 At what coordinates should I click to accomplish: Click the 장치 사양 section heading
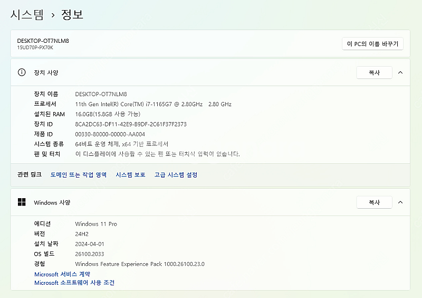46,72
